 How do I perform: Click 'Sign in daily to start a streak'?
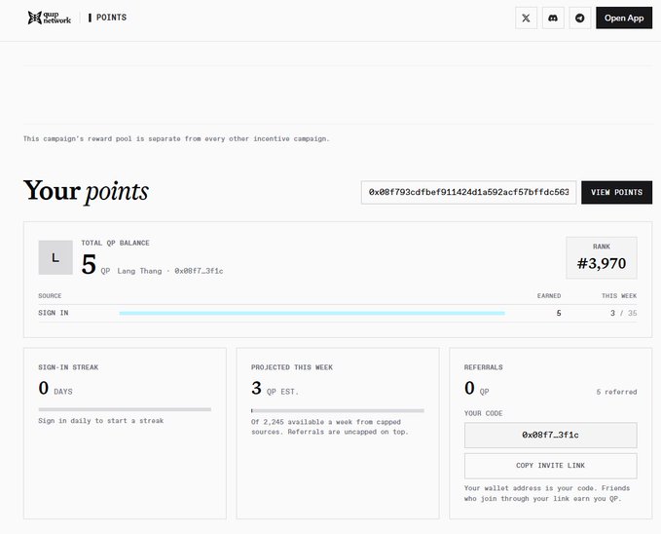point(100,421)
